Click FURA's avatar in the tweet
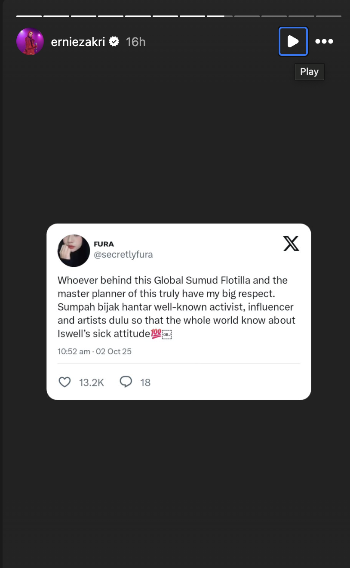The width and height of the screenshot is (350, 568). [74, 250]
